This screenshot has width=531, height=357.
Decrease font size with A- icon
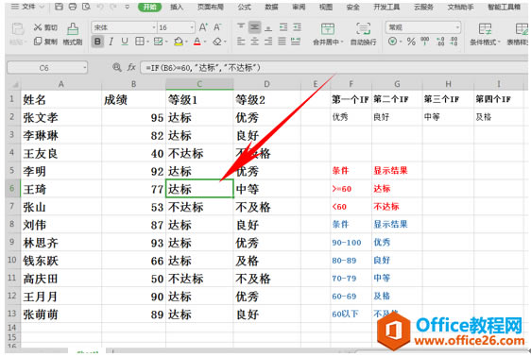pyautogui.click(x=217, y=27)
